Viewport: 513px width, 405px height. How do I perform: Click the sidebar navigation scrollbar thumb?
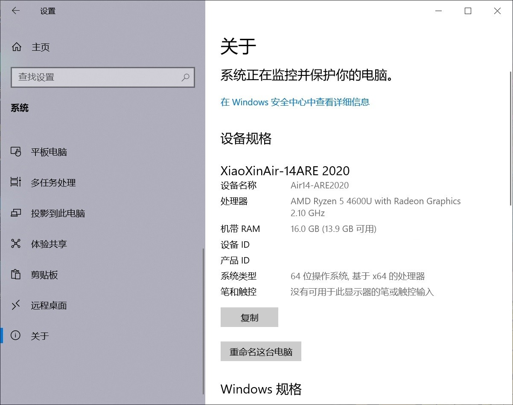[x=203, y=321]
